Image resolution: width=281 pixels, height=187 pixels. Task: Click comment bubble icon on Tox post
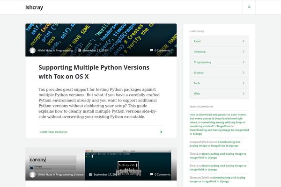(151, 50)
